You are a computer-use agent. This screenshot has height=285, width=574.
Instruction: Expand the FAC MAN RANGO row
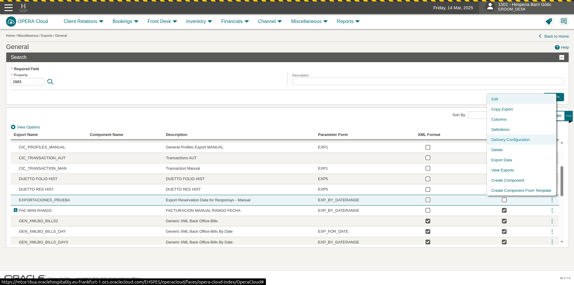16,210
